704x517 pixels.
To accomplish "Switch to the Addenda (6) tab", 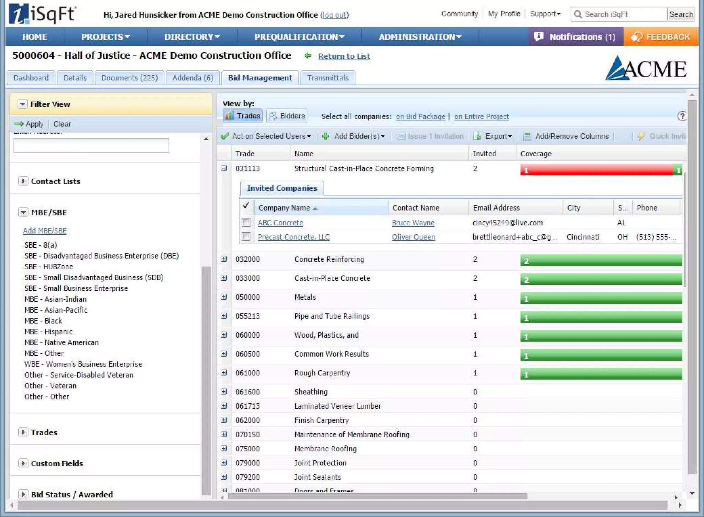I will point(193,78).
